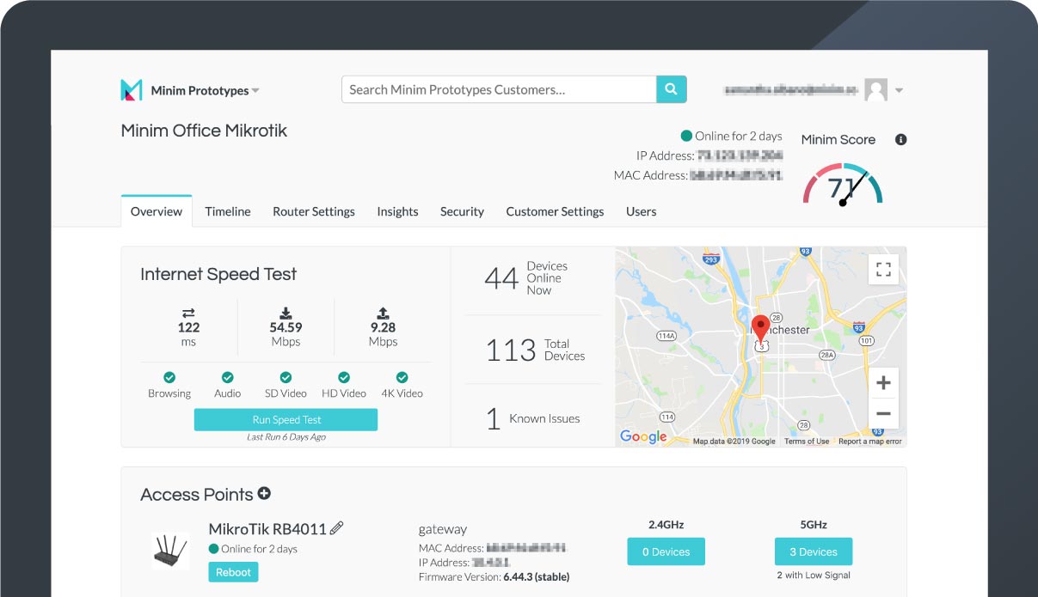Click the Access Points heading
The image size is (1038, 597).
pyautogui.click(x=197, y=494)
